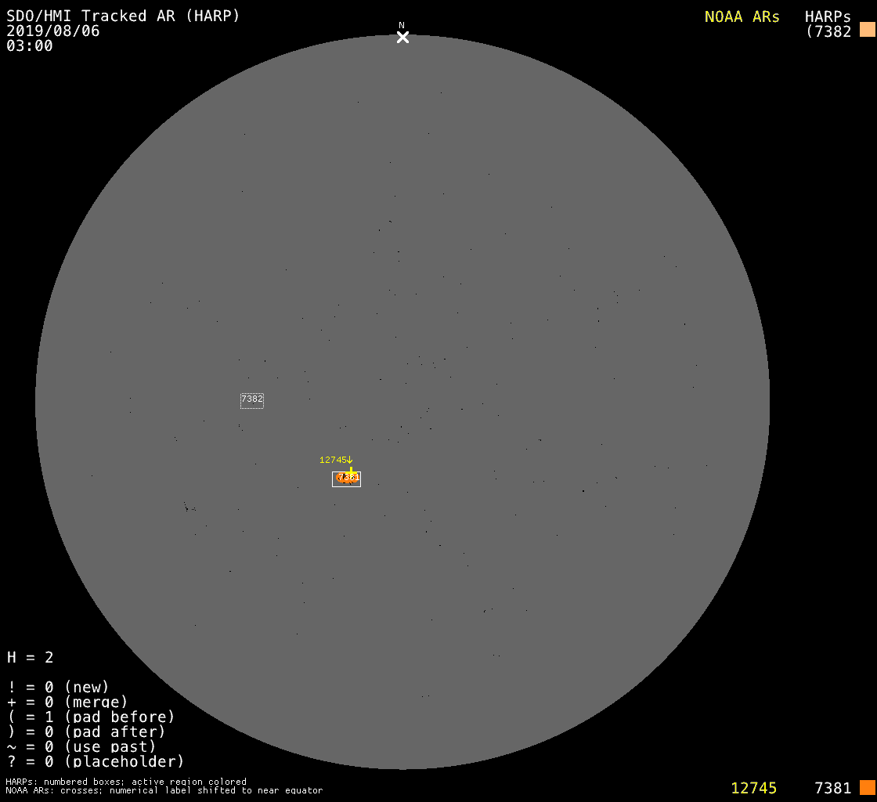Click the yellow NOAA 12745 cross marker
The image size is (877, 802).
tap(351, 471)
